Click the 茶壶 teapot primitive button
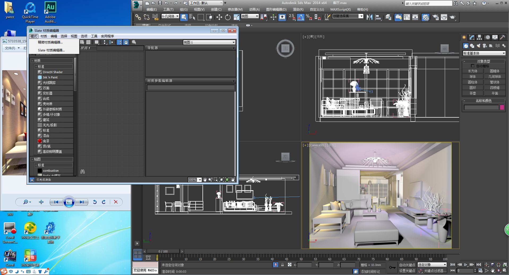Viewport: 509px width, 275px height. (473, 93)
